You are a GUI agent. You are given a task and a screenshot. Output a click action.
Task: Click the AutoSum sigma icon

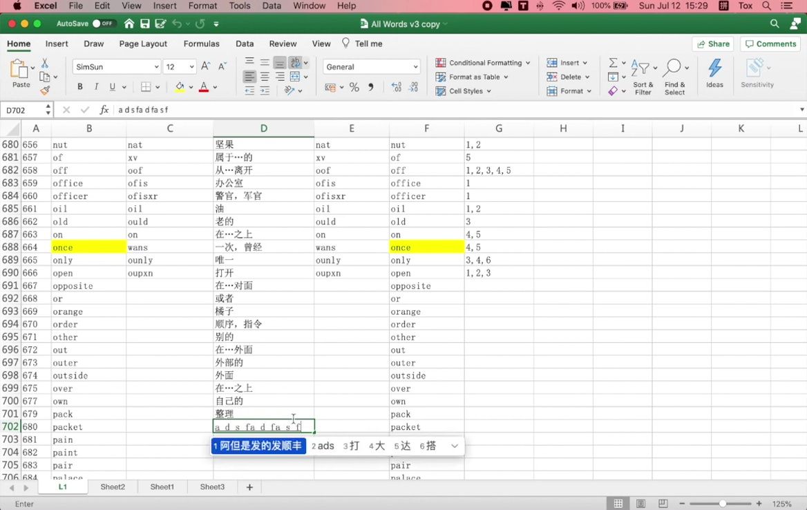(x=613, y=63)
